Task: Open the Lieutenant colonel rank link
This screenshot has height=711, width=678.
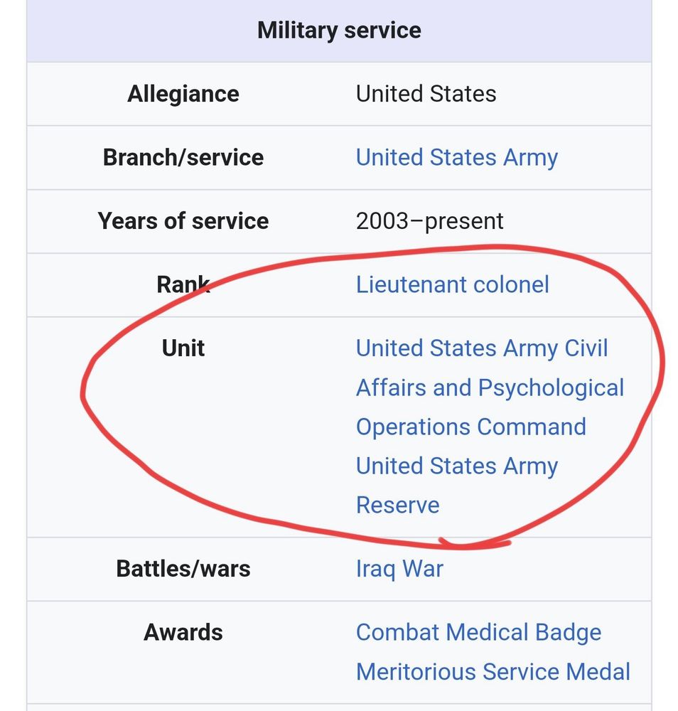Action: (452, 285)
